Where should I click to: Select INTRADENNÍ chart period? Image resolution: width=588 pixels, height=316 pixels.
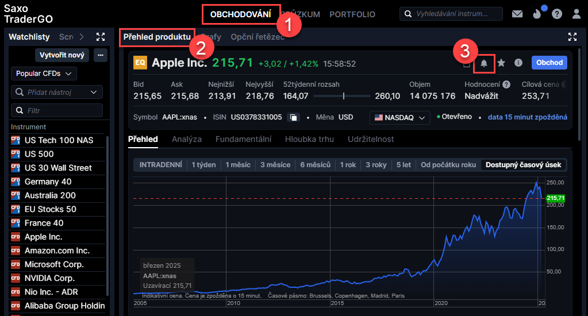(160, 164)
